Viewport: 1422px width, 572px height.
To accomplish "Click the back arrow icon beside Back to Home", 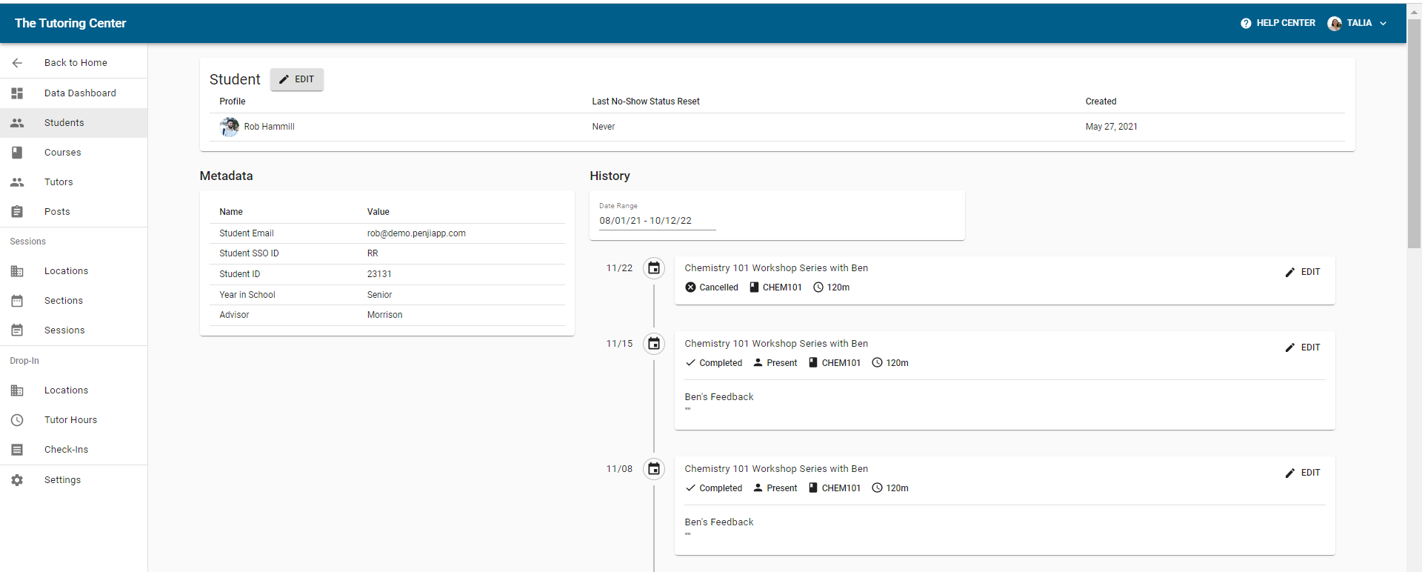I will point(17,63).
